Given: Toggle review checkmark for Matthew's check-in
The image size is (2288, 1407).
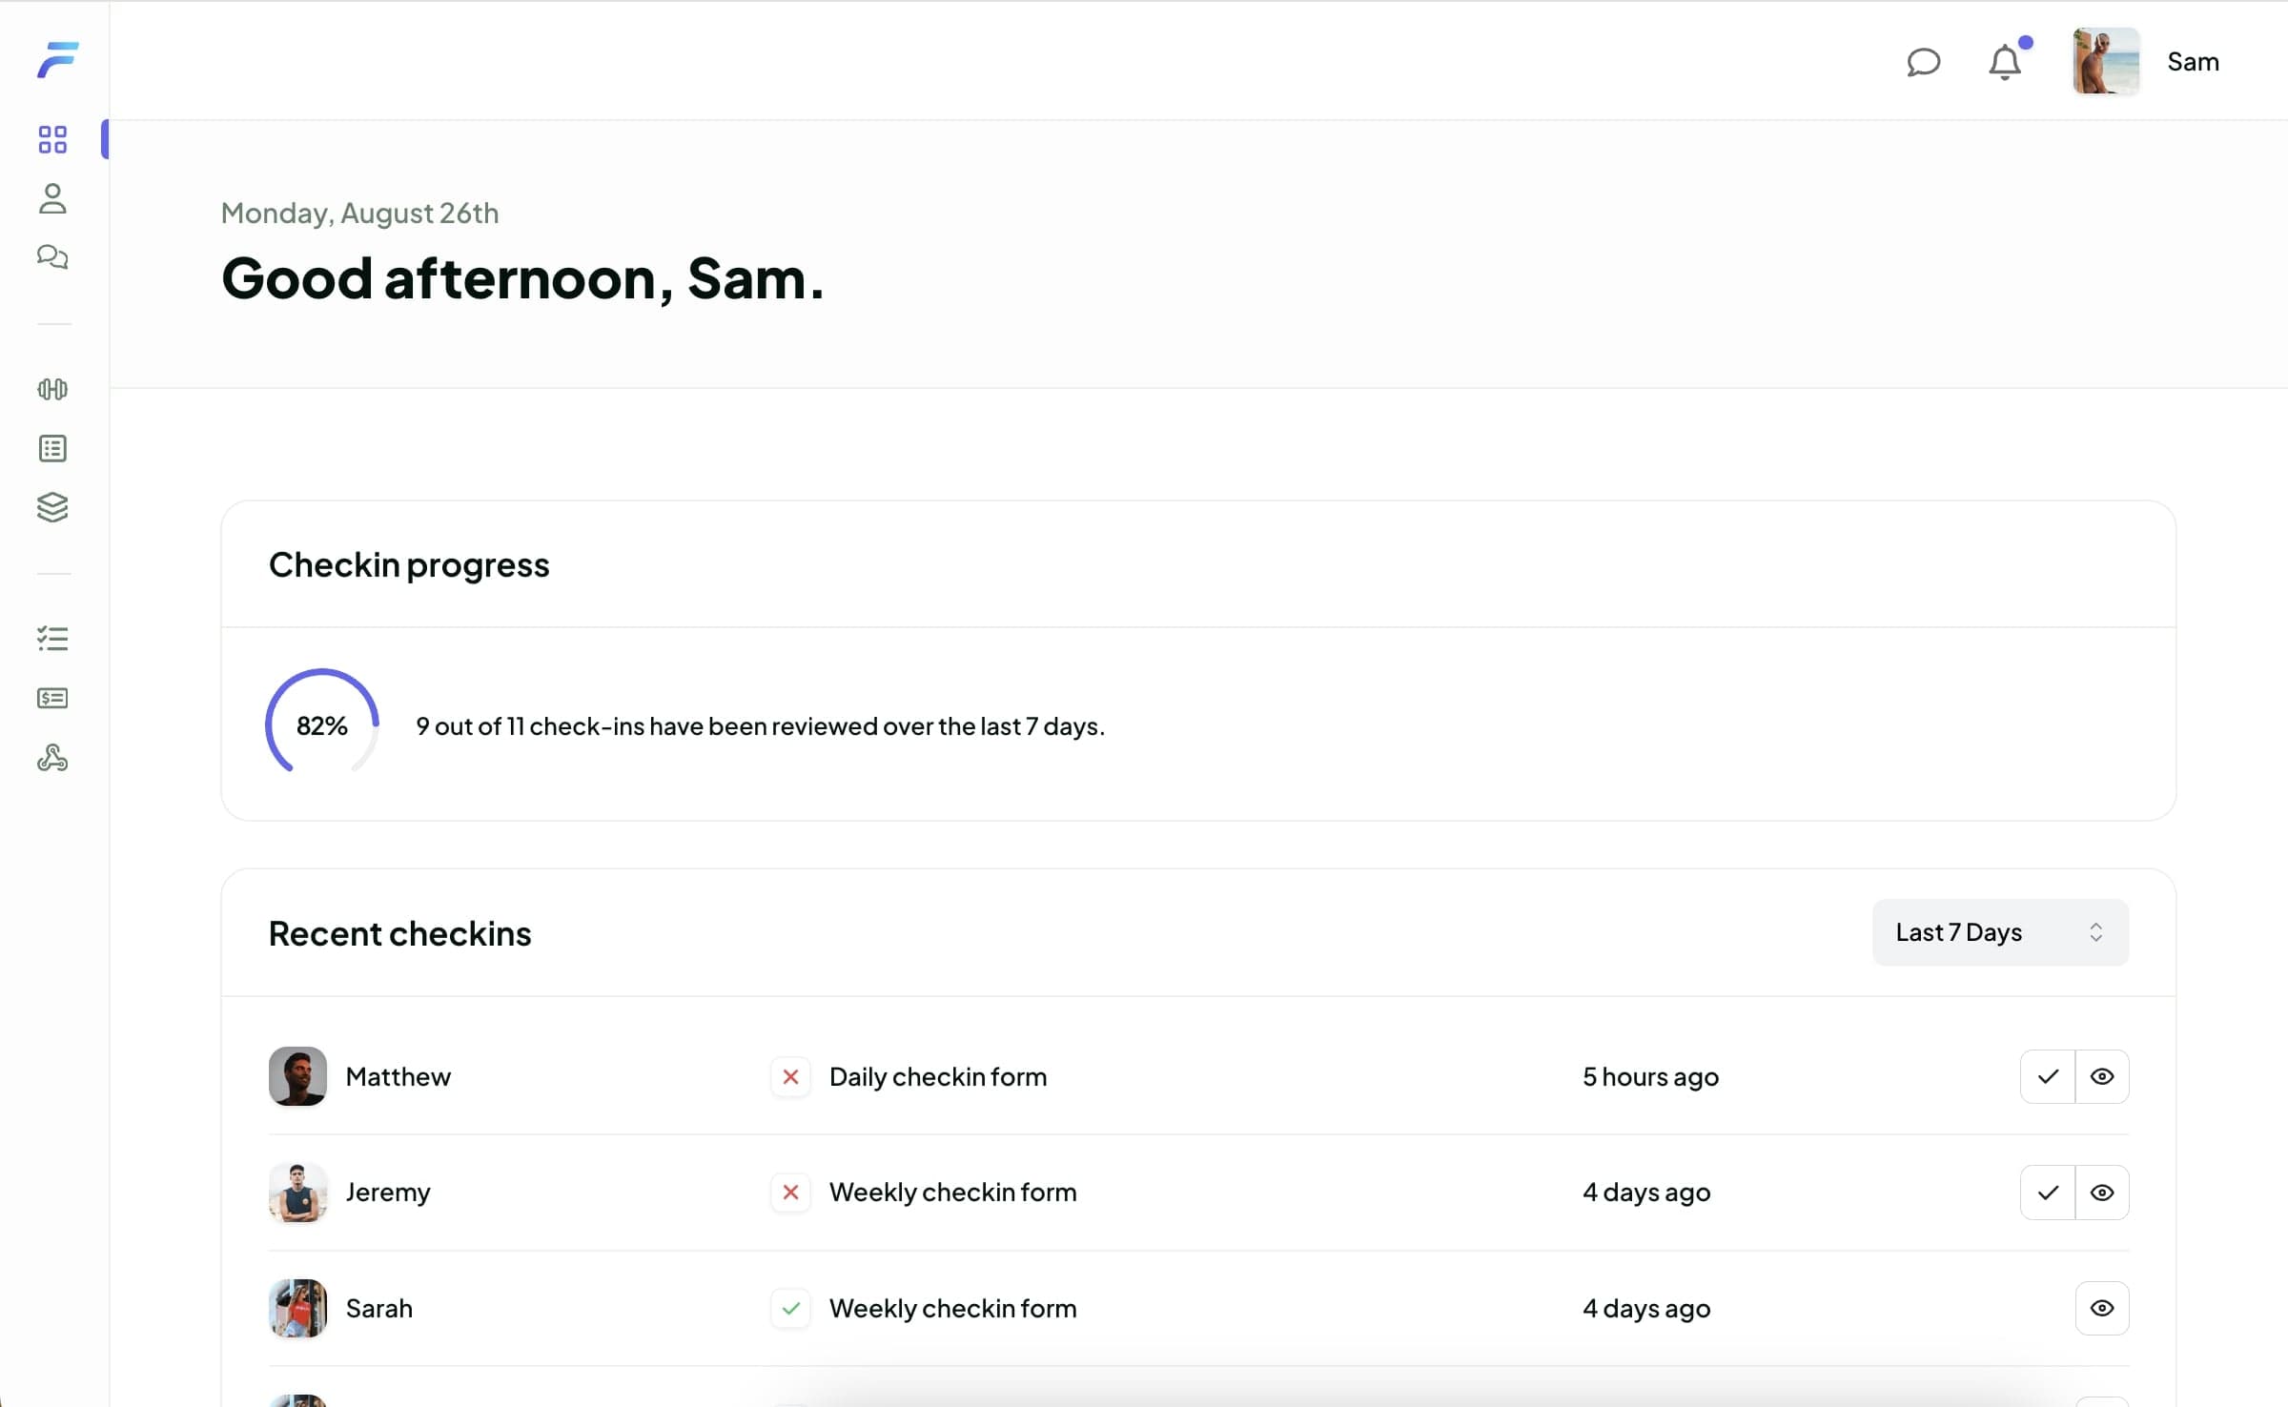Looking at the screenshot, I should tap(2048, 1075).
